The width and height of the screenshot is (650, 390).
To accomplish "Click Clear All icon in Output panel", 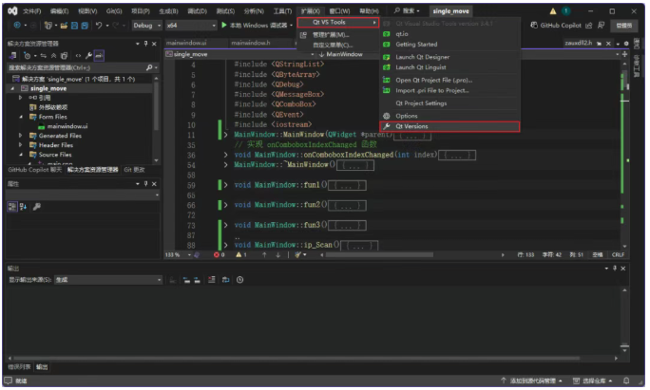I will (212, 280).
